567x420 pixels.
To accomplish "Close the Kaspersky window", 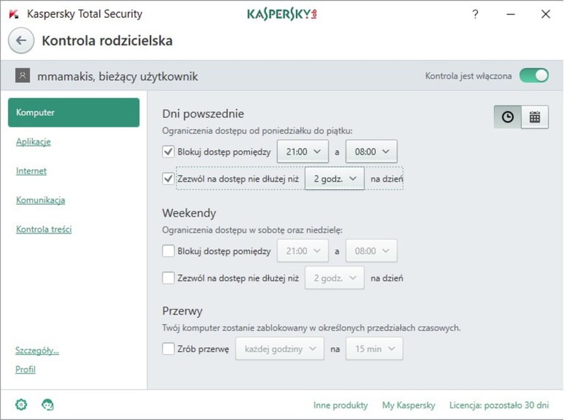I will click(546, 14).
